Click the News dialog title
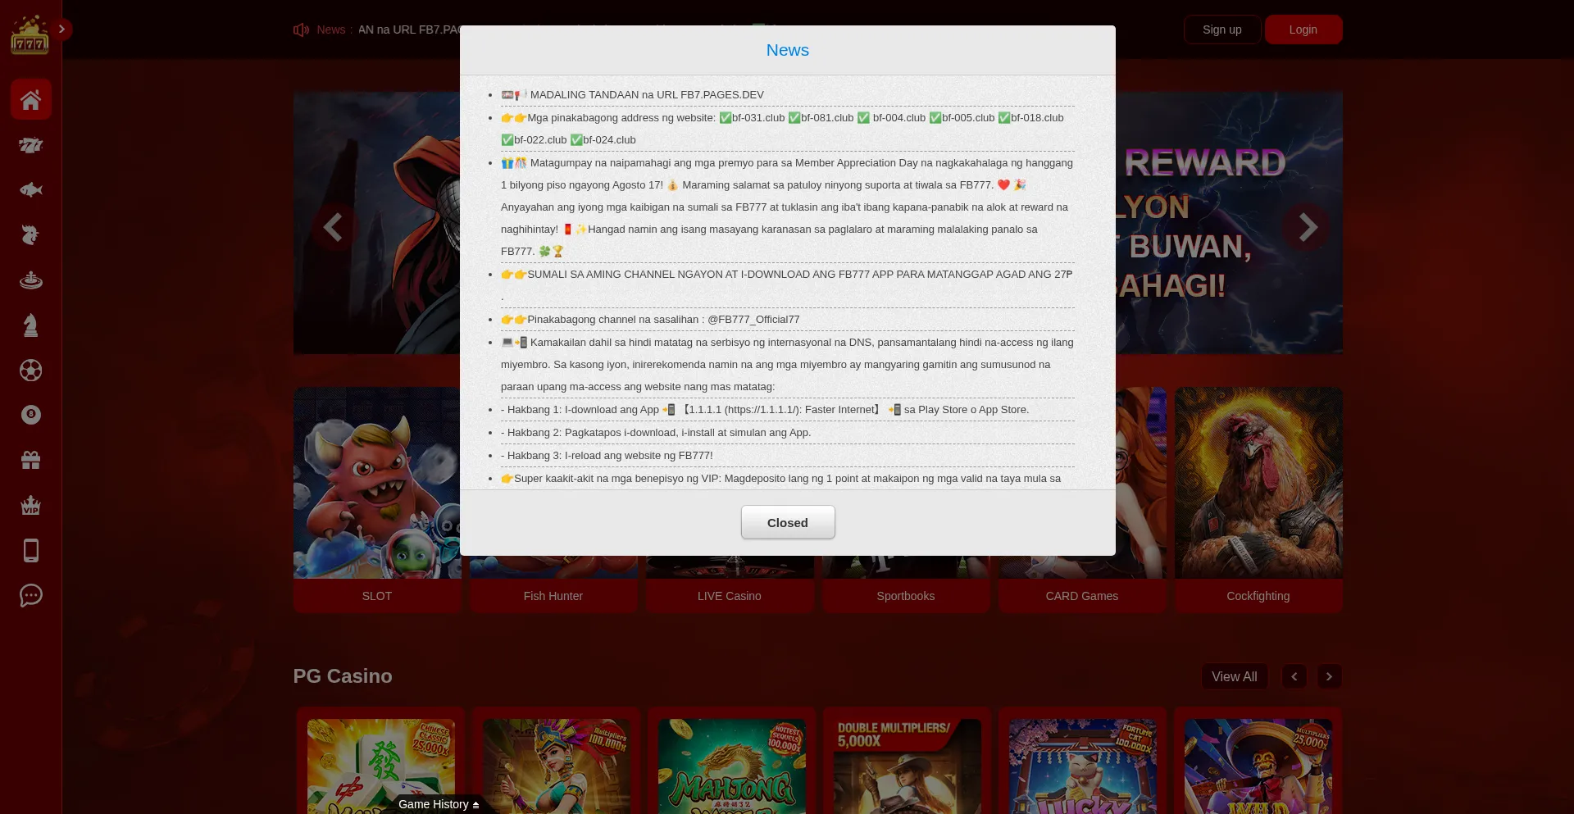 point(788,50)
